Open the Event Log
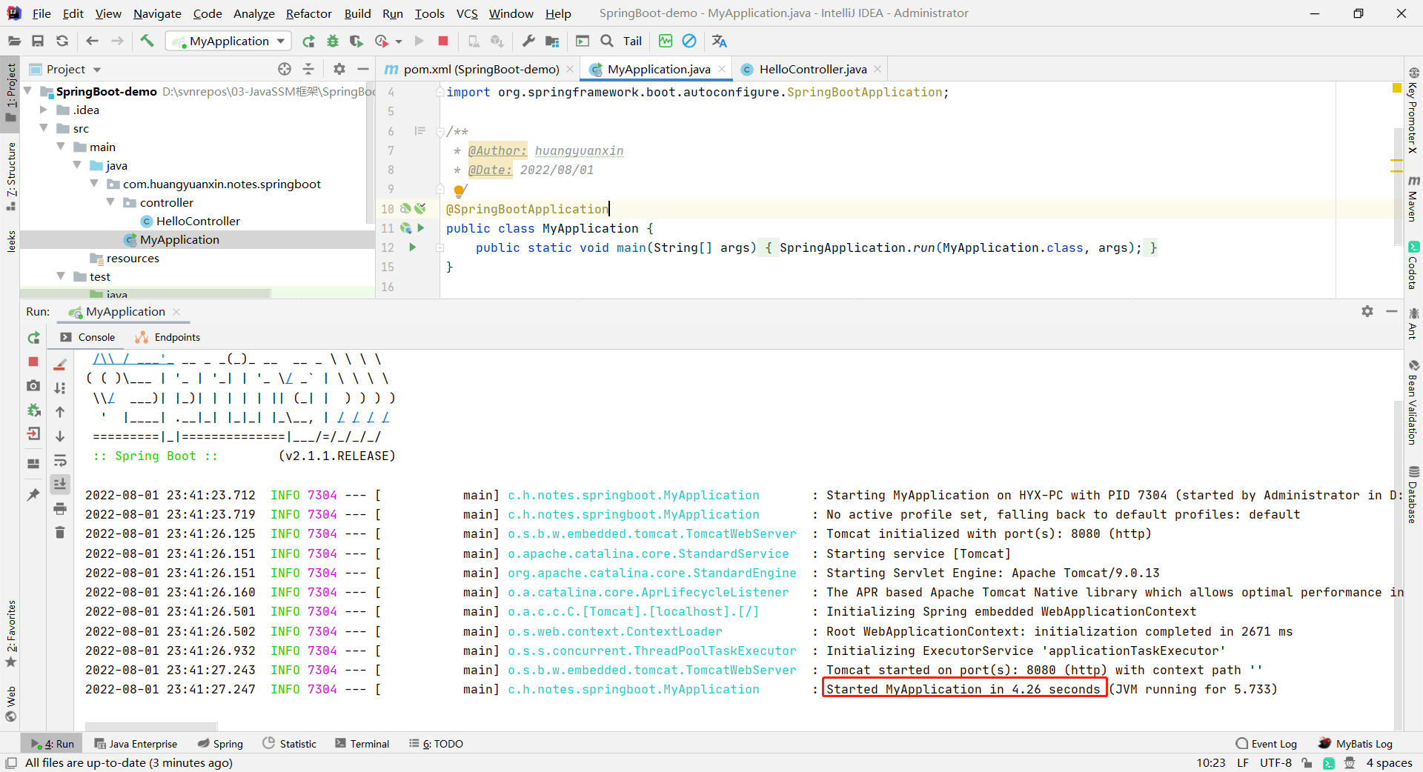The width and height of the screenshot is (1423, 772). tap(1267, 744)
